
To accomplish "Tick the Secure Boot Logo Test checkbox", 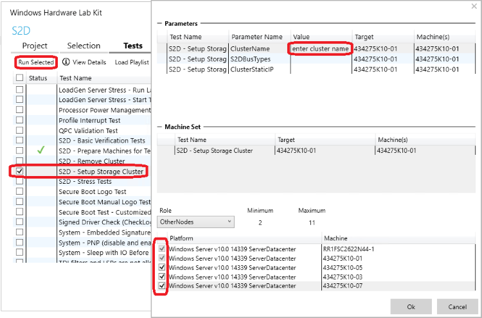I will pyautogui.click(x=20, y=191).
